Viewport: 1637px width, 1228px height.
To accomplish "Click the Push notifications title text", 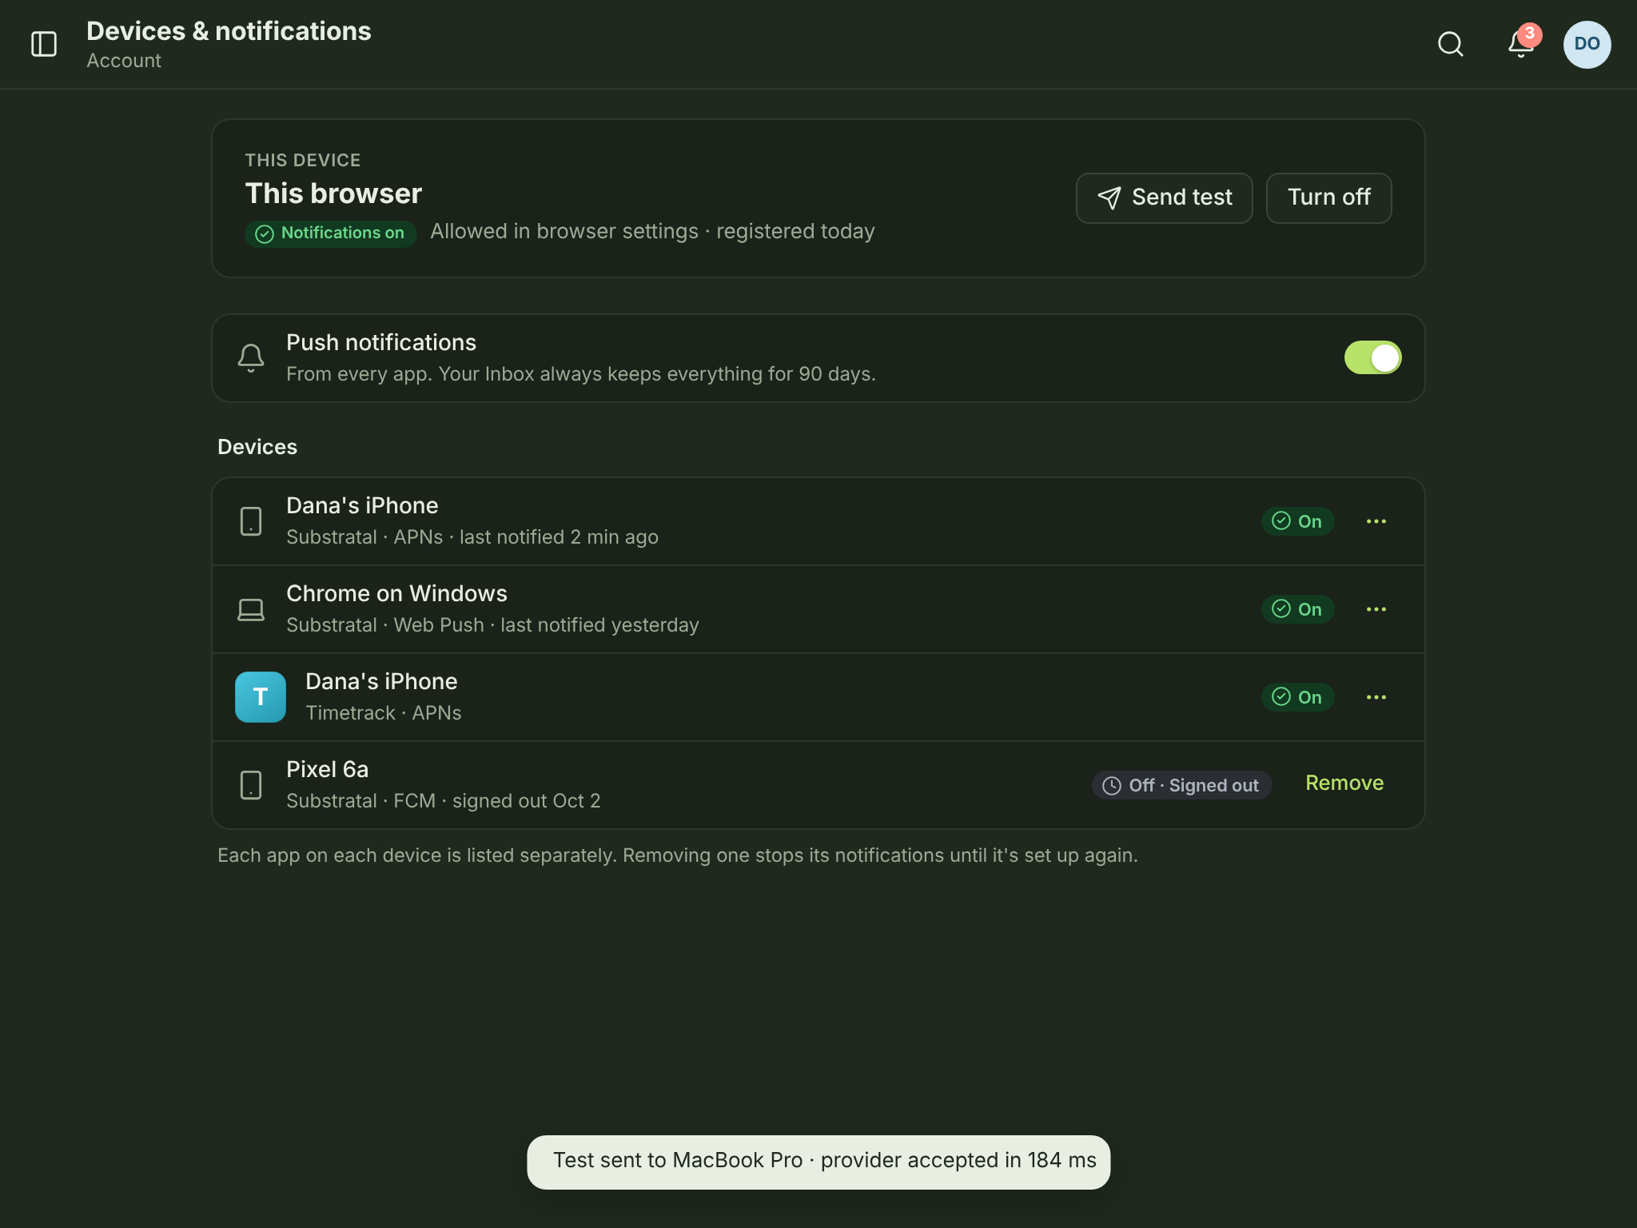I will 381,342.
